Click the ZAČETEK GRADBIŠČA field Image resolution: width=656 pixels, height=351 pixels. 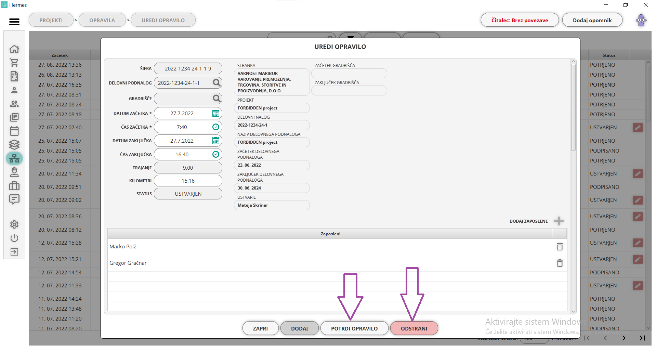[x=349, y=74]
